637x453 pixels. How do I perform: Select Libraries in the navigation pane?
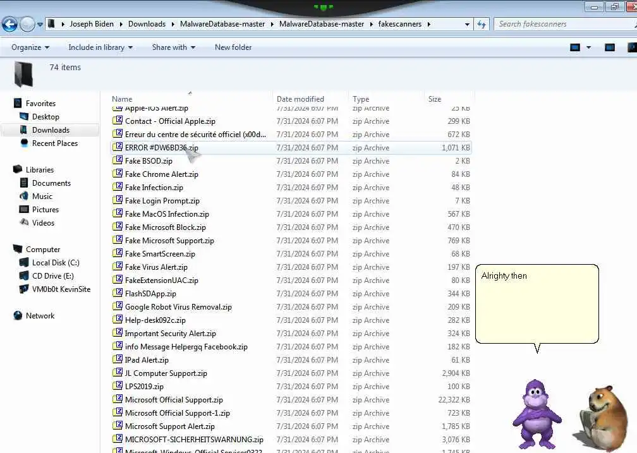pos(40,169)
